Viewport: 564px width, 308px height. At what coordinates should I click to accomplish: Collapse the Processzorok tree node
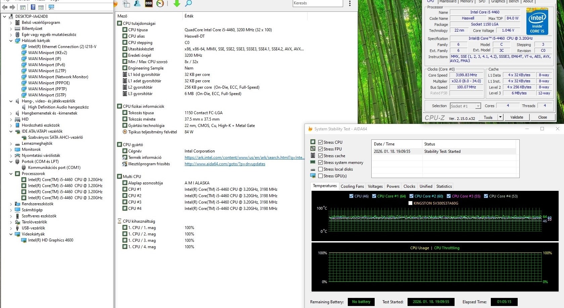point(11,174)
